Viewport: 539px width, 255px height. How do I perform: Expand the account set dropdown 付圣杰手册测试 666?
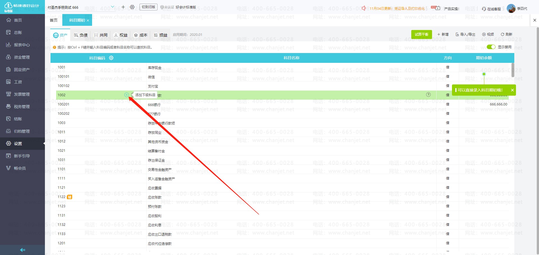pos(113,7)
